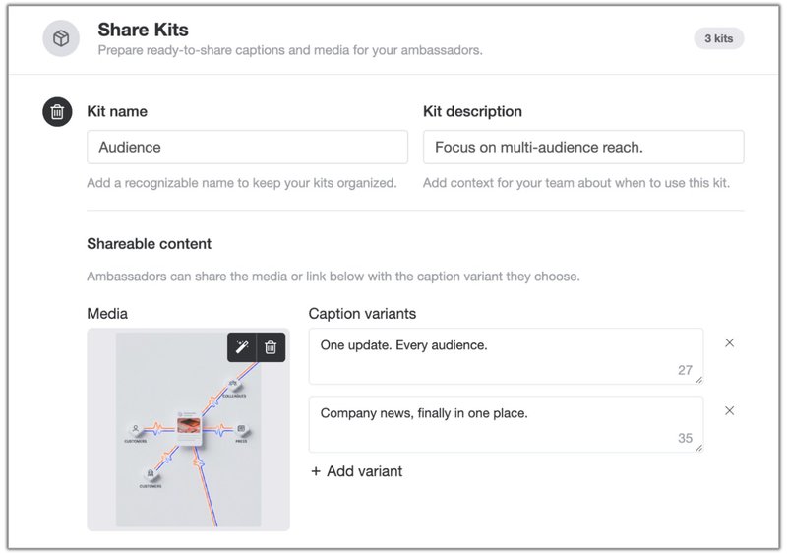Image resolution: width=787 pixels, height=554 pixels.
Task: Select the media preview thumbnail image
Action: tap(188, 429)
